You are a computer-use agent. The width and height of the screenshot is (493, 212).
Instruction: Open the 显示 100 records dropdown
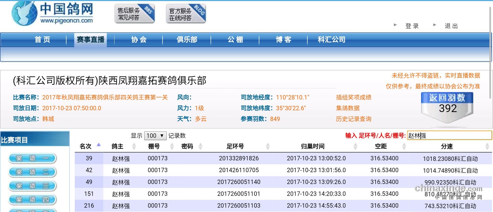(155, 136)
